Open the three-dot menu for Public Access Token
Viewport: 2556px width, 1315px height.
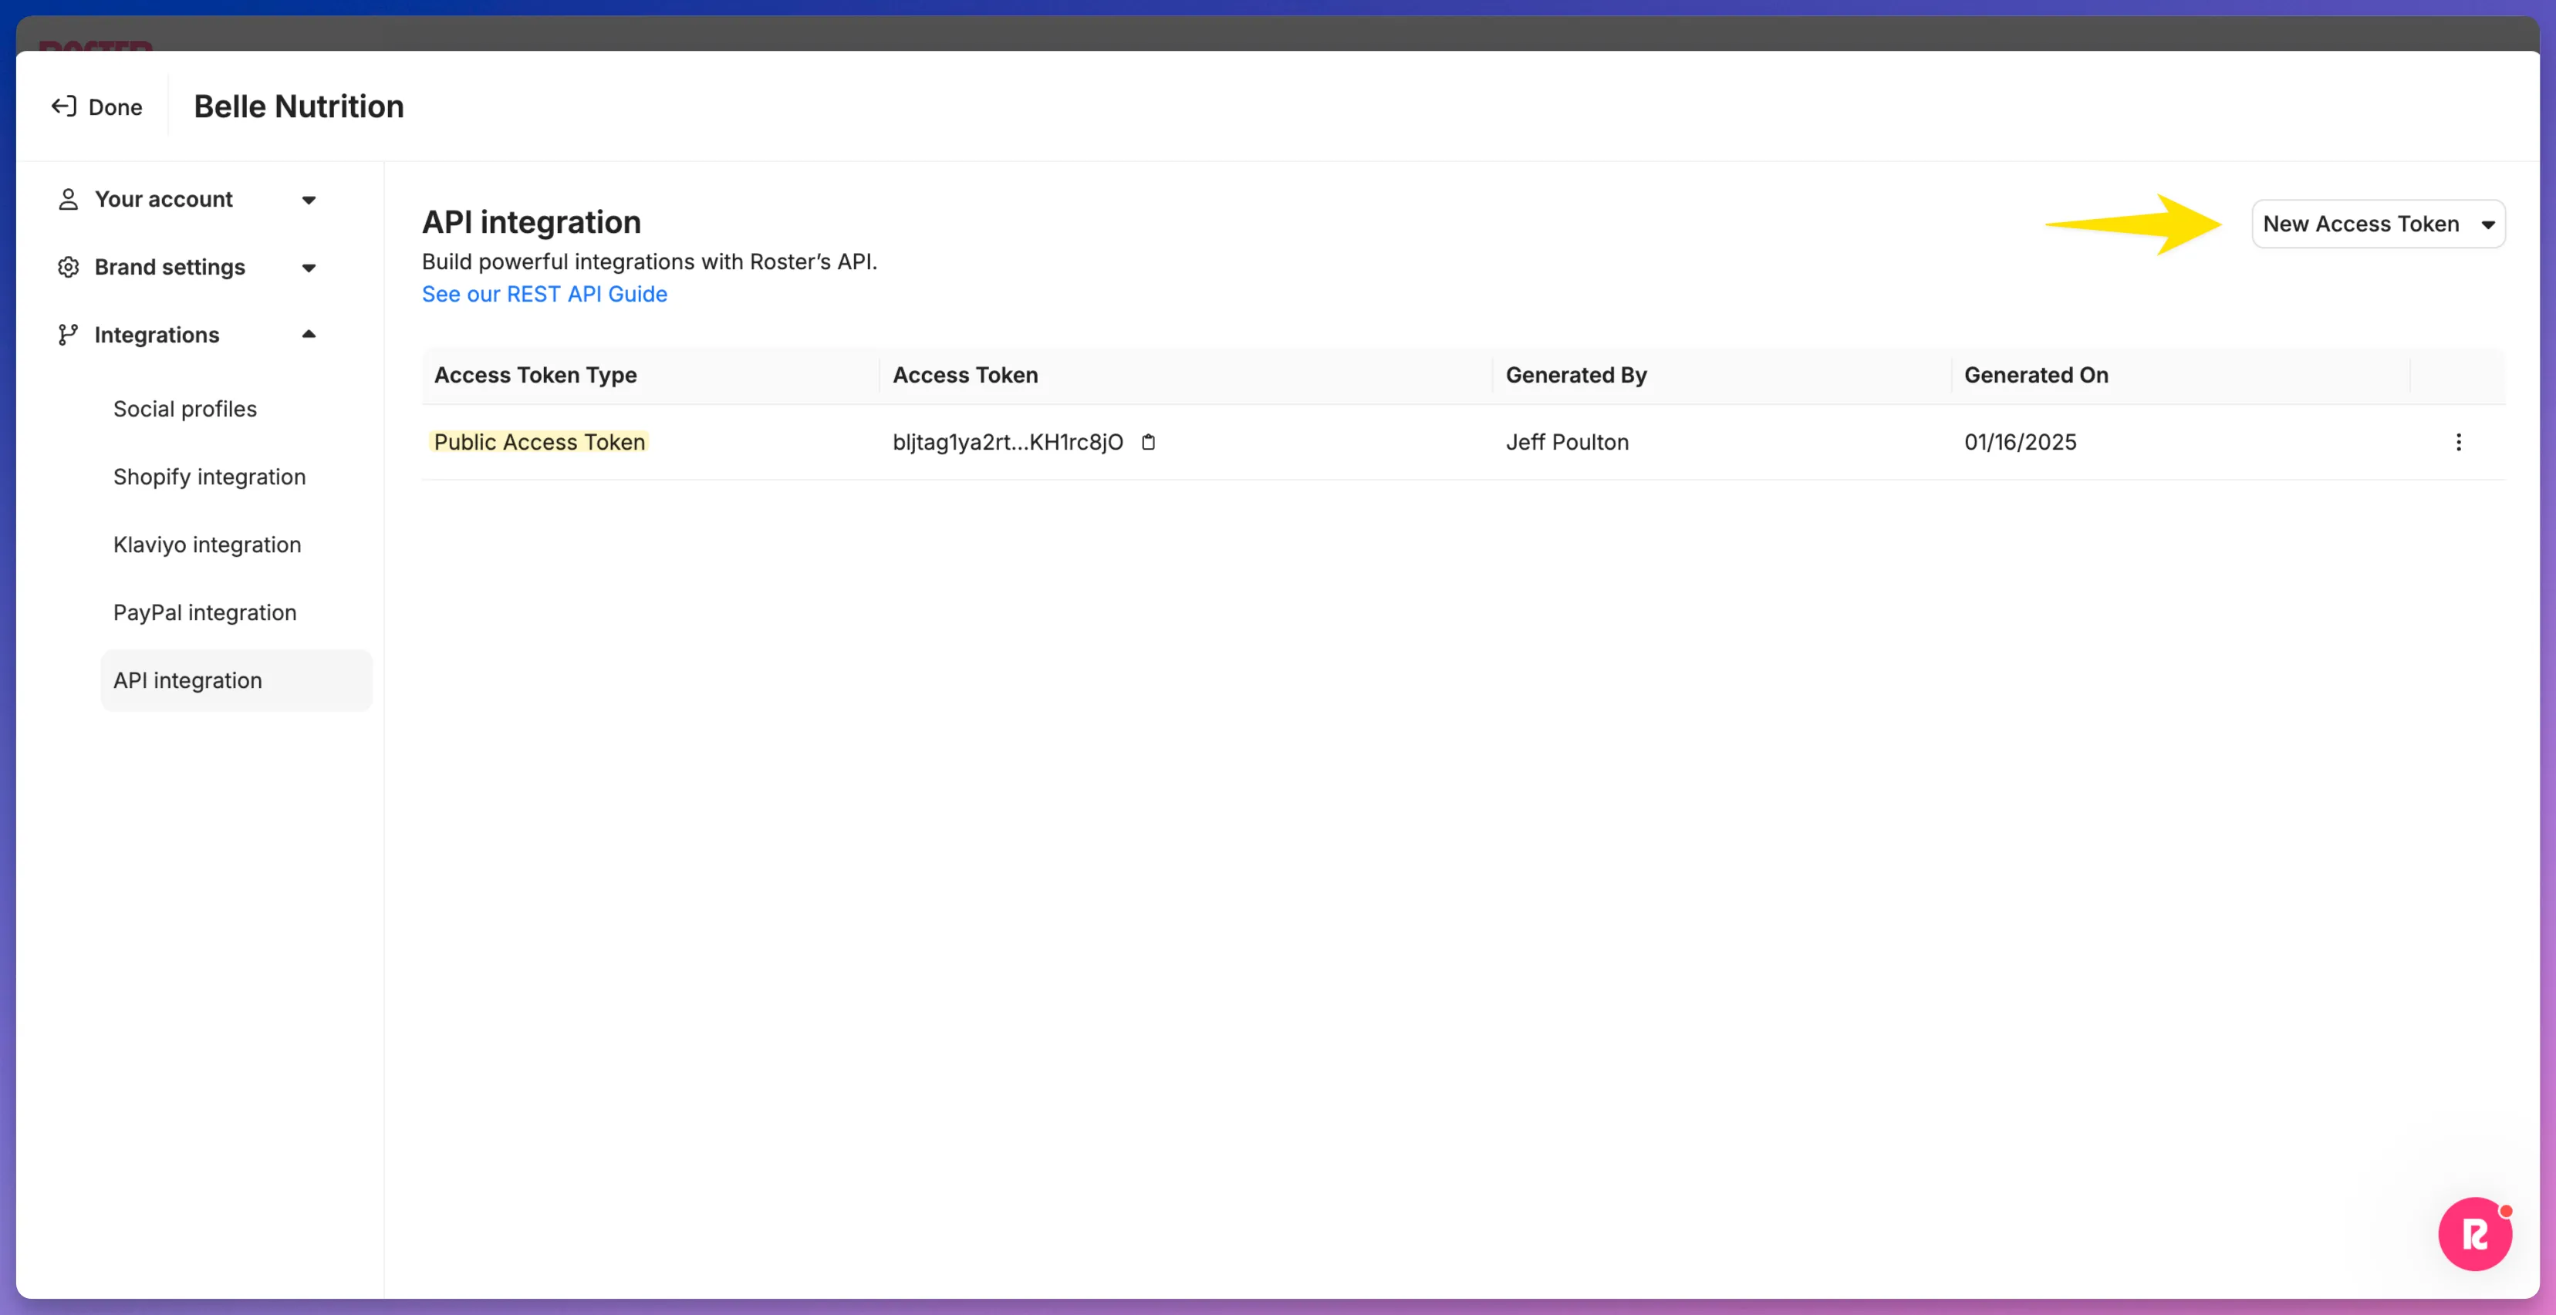coord(2458,442)
